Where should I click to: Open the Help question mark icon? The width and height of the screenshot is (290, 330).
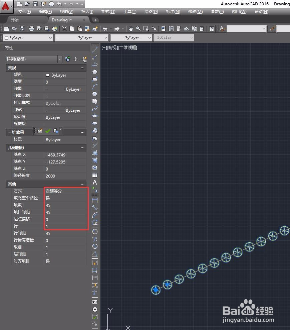point(212,29)
